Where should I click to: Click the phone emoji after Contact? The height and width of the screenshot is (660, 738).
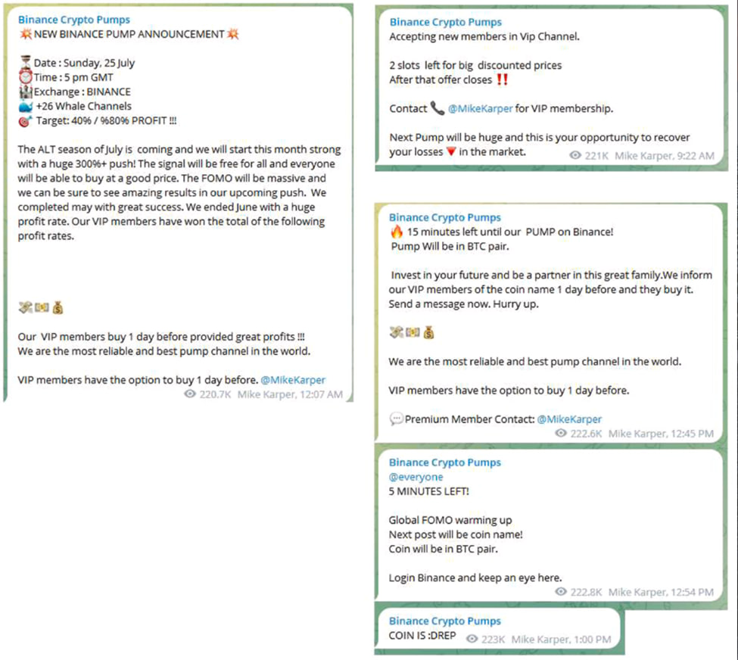pos(438,108)
